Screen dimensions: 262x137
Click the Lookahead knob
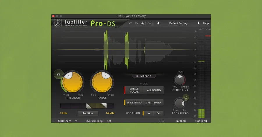click(x=179, y=103)
